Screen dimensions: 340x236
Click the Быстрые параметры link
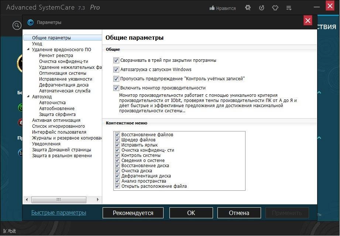click(x=59, y=213)
